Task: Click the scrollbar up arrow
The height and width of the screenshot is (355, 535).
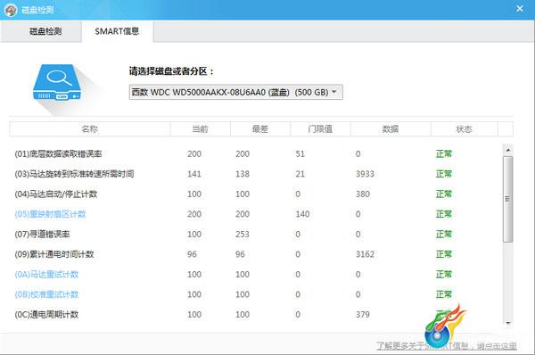Action: pos(508,150)
